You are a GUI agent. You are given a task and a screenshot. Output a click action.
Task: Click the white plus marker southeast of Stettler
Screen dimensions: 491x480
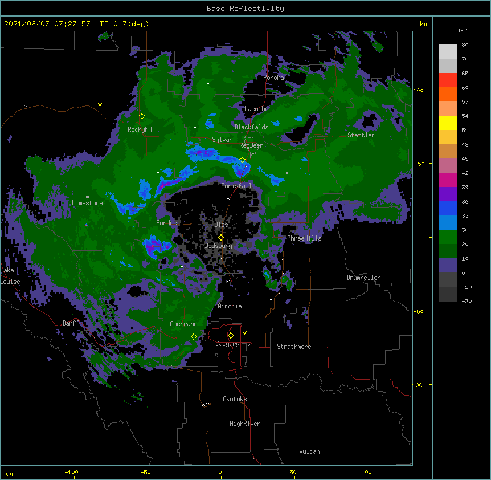(349, 214)
